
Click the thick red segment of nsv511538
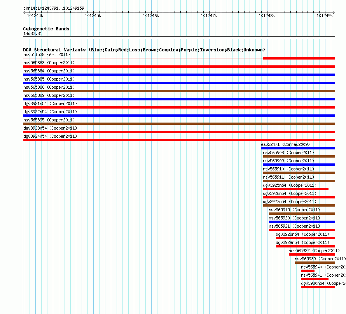299,58
